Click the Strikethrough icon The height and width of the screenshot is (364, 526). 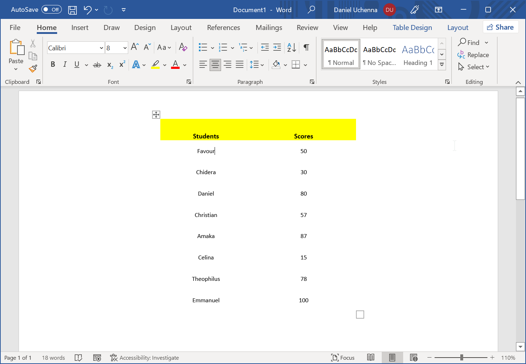pyautogui.click(x=97, y=65)
